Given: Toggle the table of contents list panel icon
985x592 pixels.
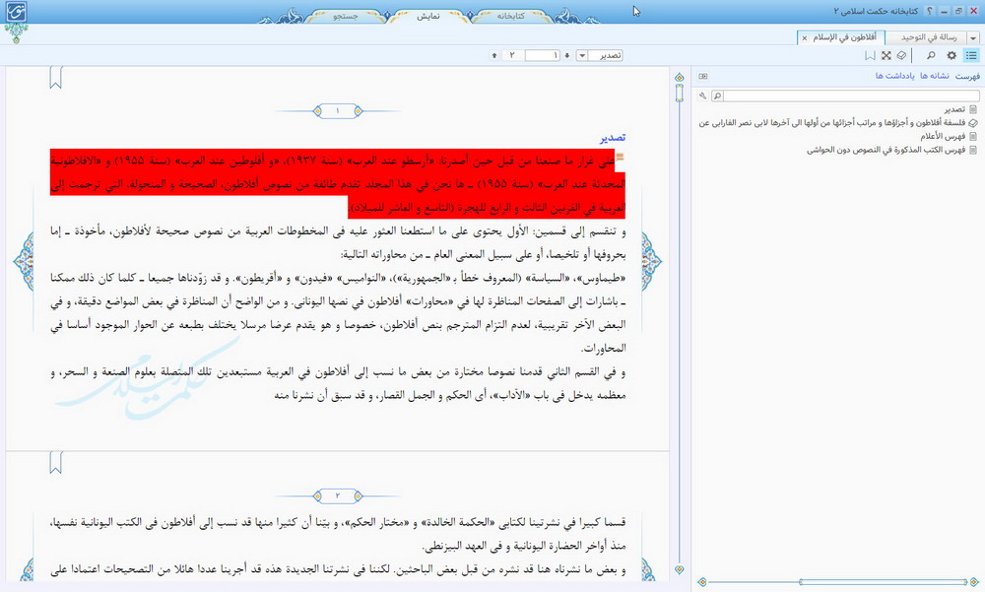Looking at the screenshot, I should tap(971, 55).
